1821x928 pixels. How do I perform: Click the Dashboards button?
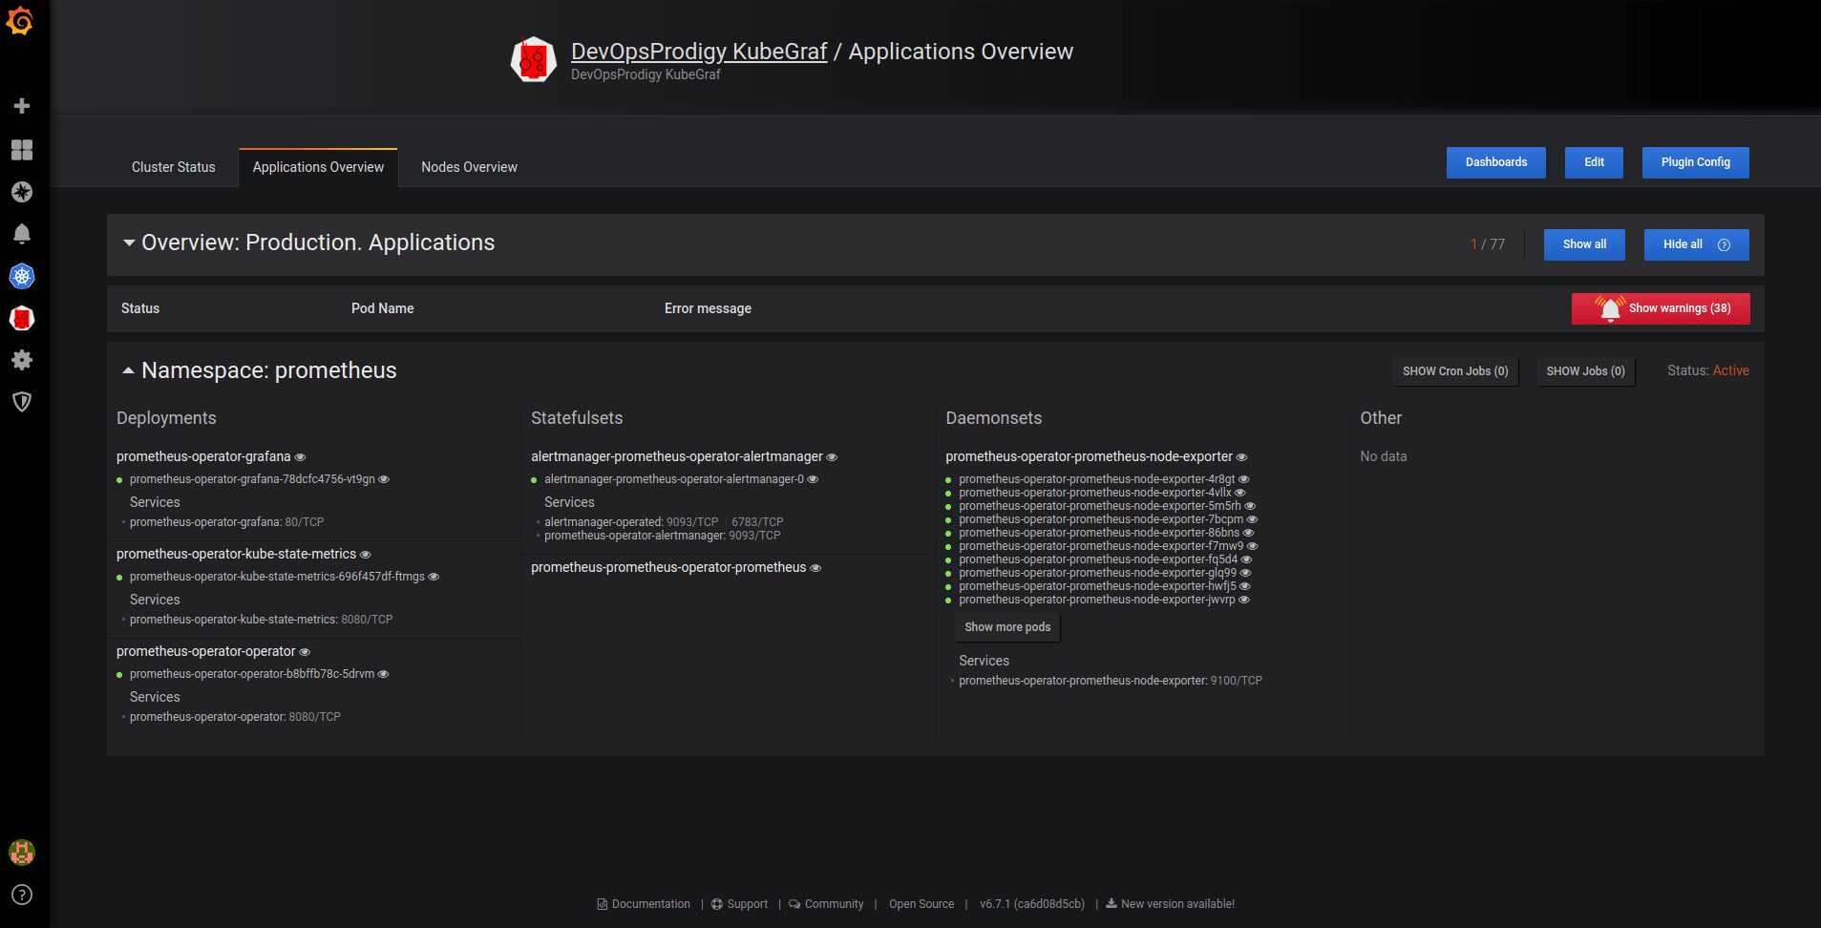(x=1496, y=162)
